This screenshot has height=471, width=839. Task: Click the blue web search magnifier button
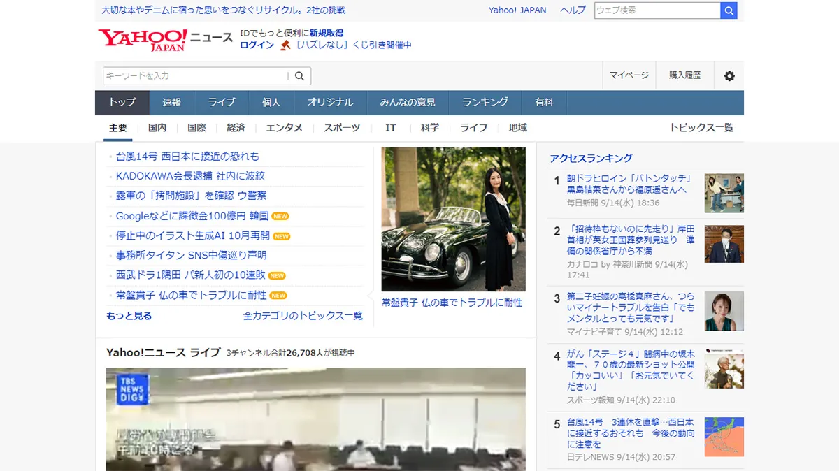pyautogui.click(x=729, y=10)
